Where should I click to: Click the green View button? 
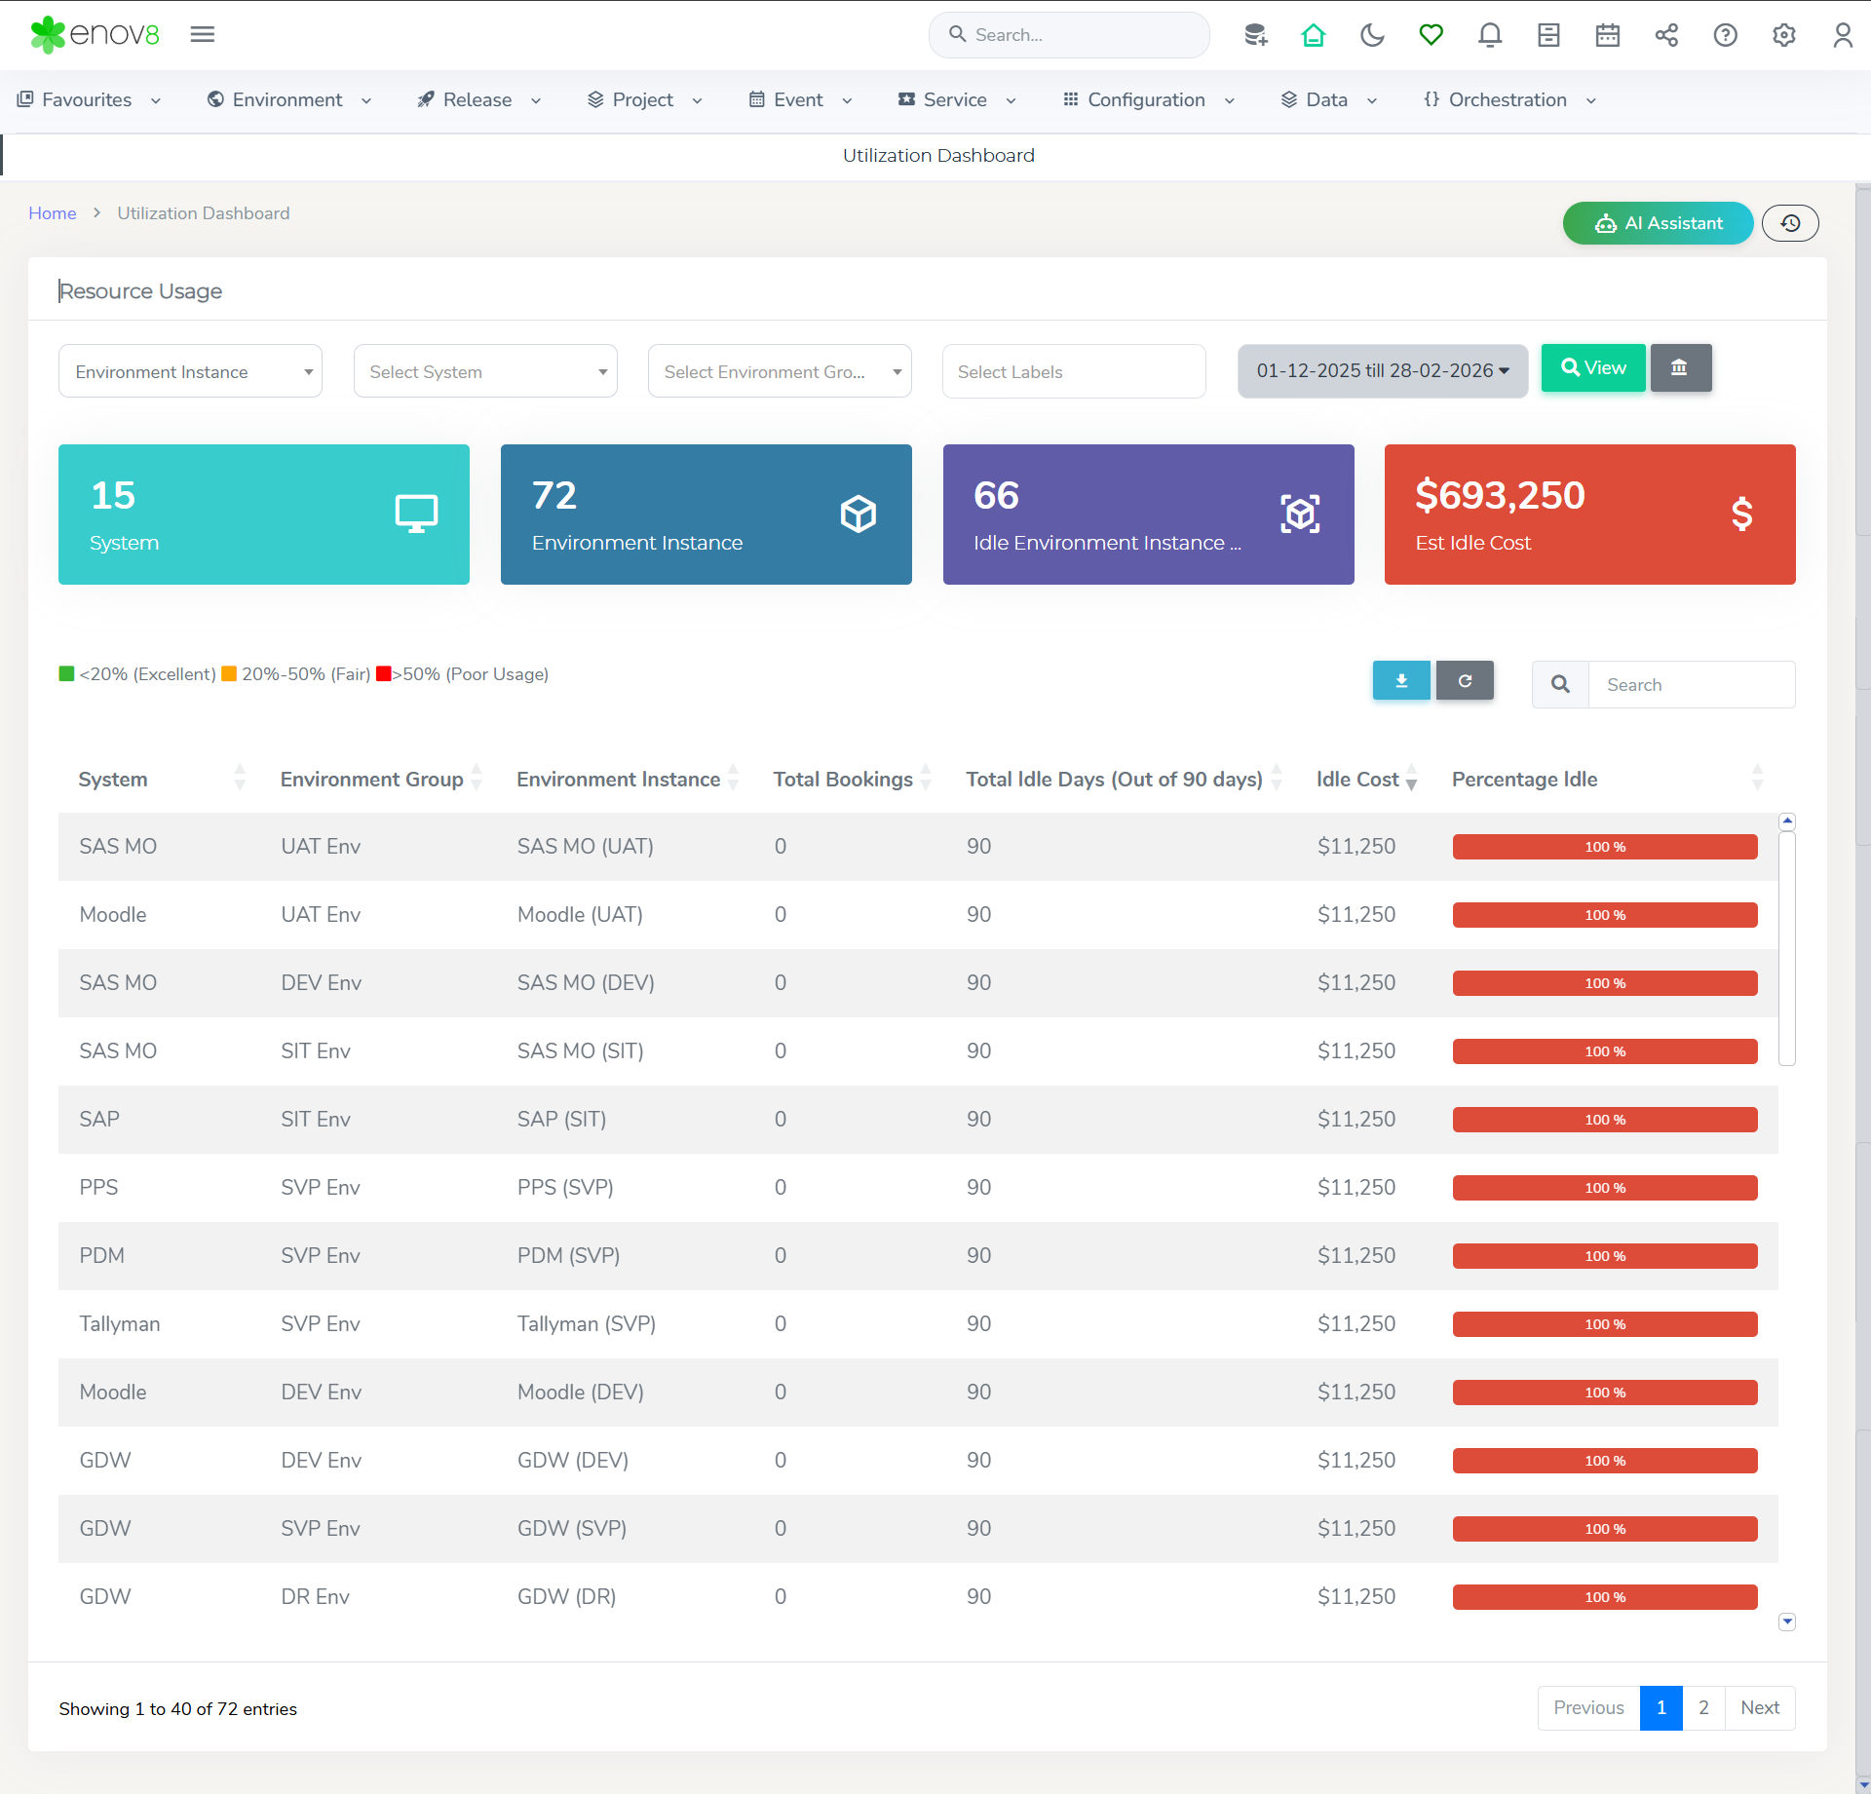1592,368
